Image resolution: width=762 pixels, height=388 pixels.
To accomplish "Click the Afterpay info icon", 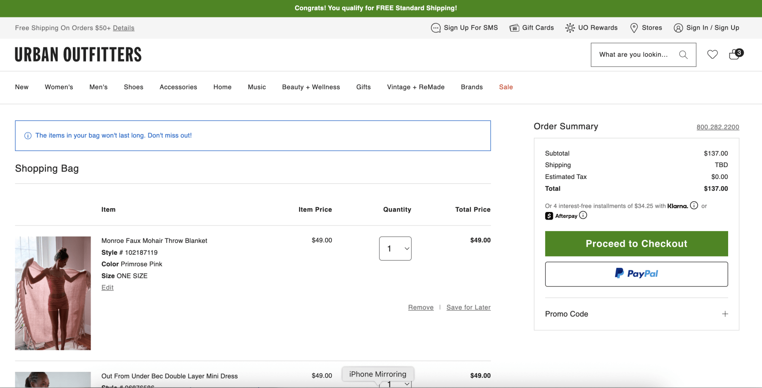I will [x=583, y=215].
